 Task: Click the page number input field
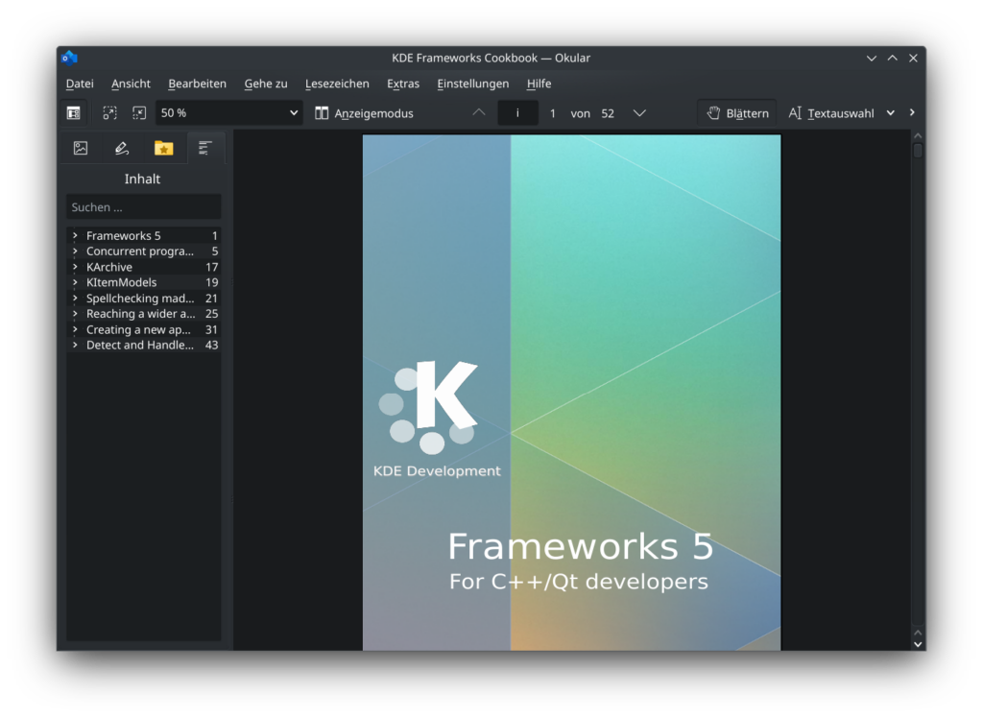click(518, 113)
